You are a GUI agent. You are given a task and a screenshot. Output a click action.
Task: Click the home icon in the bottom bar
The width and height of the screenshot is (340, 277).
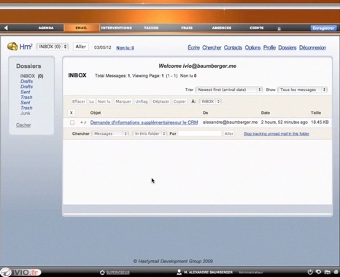click(336, 272)
